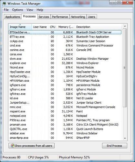
Task: Select the dwm.exe process
Action: (x=65, y=59)
